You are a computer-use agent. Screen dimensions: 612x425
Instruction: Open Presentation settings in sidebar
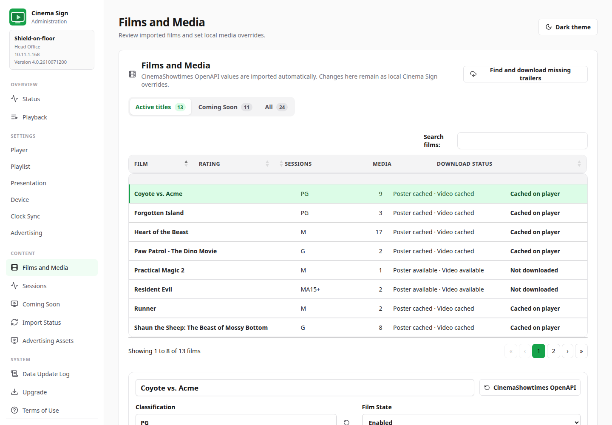tap(52, 183)
